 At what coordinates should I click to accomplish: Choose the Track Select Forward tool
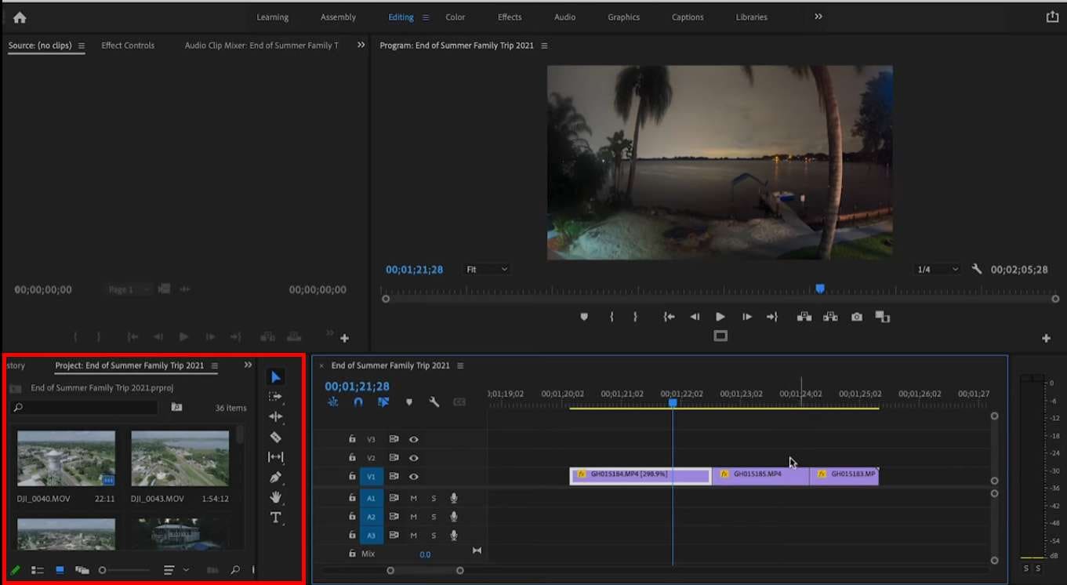point(275,397)
